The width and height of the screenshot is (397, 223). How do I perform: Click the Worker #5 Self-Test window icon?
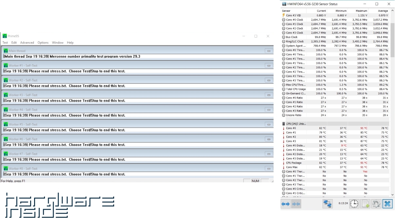(6, 124)
